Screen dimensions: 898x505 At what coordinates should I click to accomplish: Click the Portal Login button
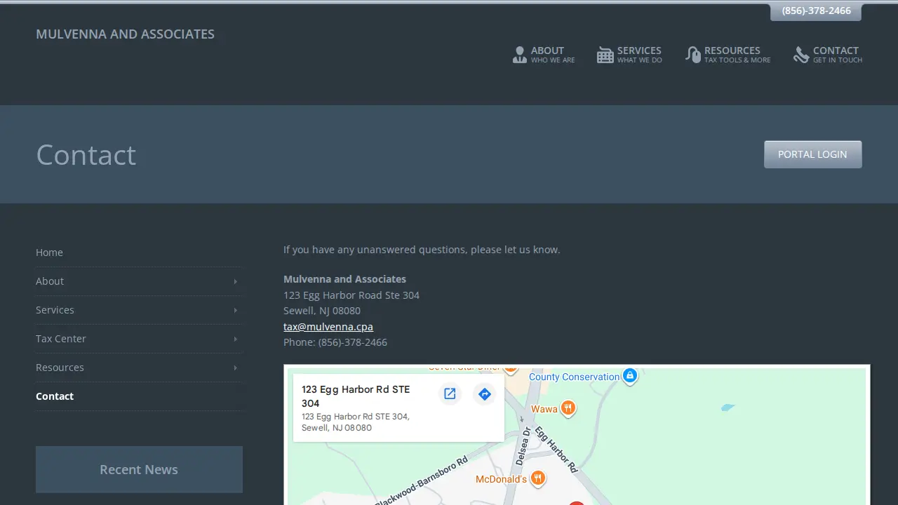[812, 154]
